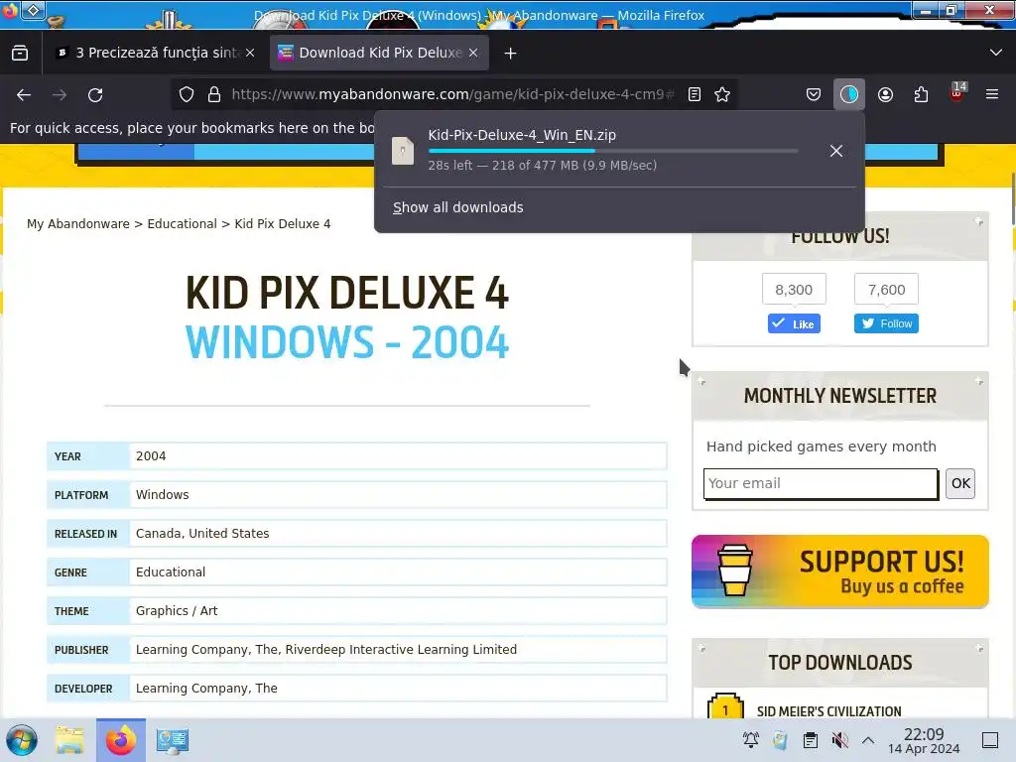This screenshot has width=1016, height=762.
Task: Open extensions puzzle icon
Action: (x=921, y=94)
